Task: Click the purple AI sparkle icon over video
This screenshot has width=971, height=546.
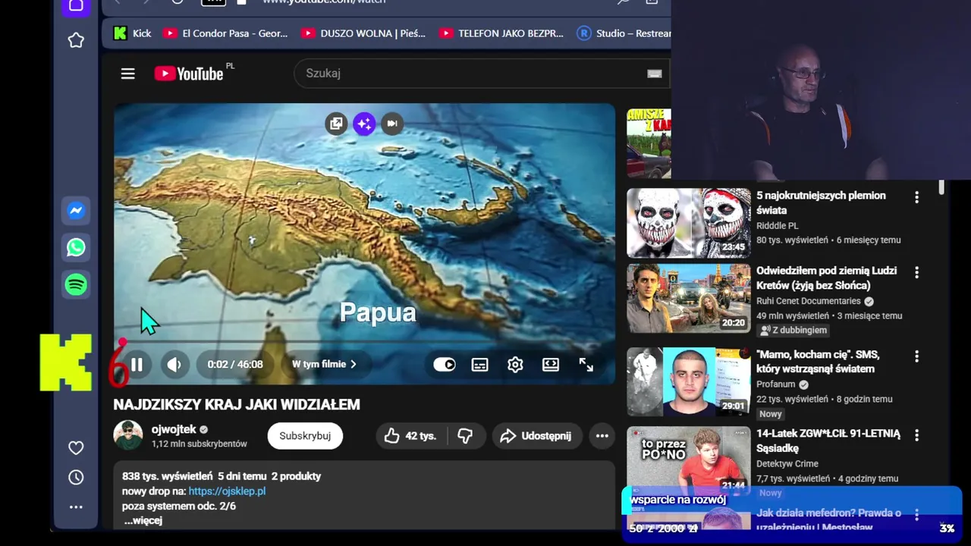Action: point(364,124)
